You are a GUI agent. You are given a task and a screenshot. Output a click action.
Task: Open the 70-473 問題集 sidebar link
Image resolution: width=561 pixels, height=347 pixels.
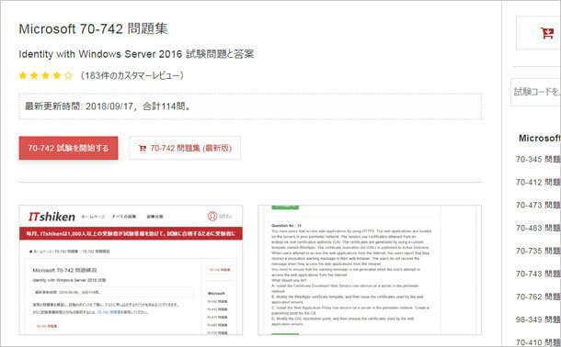click(x=538, y=205)
